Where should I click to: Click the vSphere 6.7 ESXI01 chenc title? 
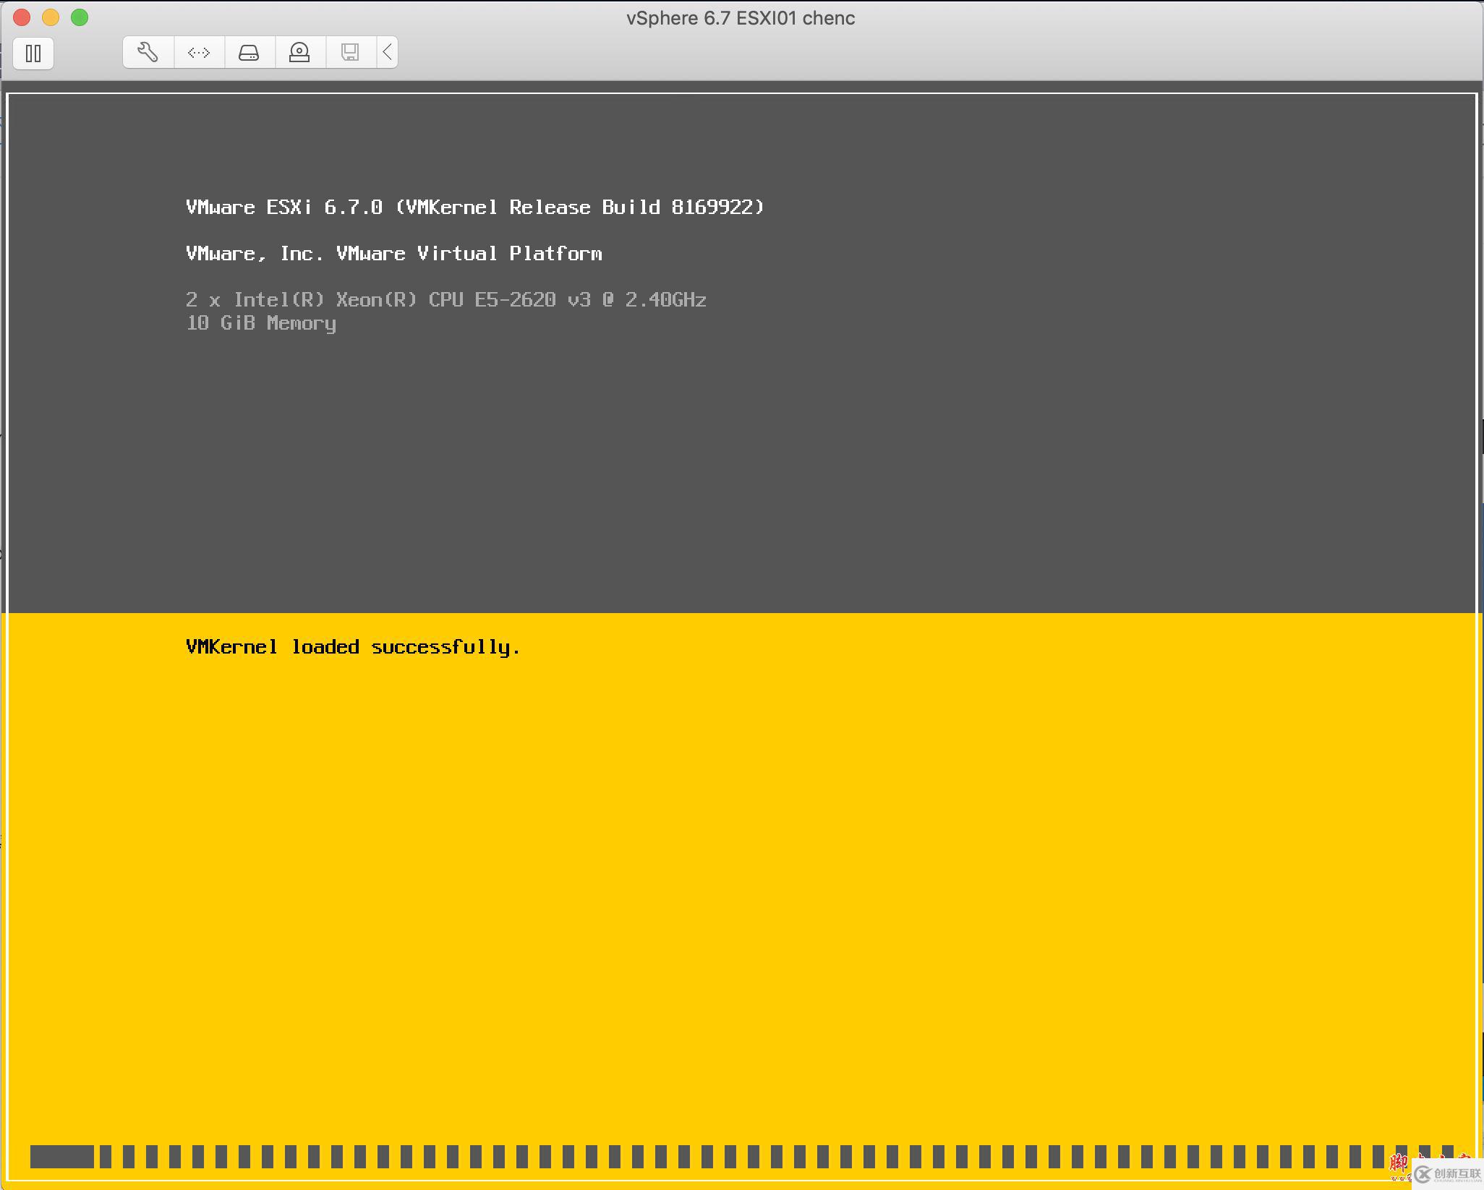pos(741,18)
